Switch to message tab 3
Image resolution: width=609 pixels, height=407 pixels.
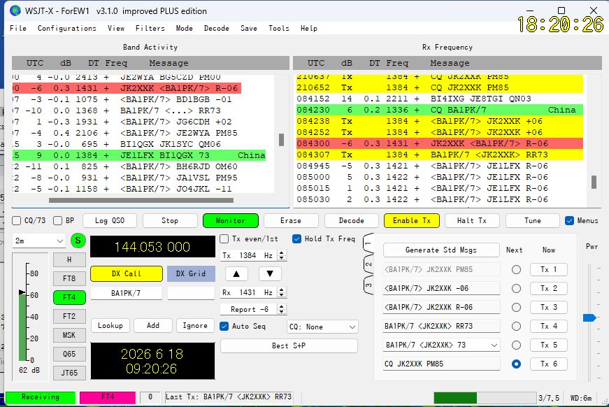(368, 285)
